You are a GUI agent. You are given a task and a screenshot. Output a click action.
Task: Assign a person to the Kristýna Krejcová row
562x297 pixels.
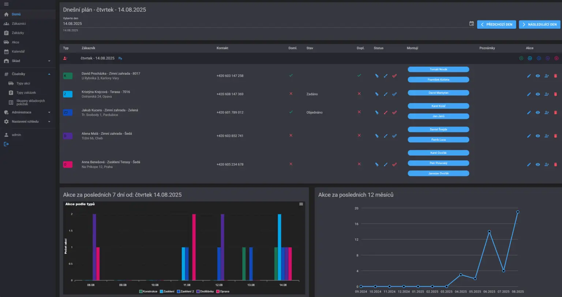point(547,94)
